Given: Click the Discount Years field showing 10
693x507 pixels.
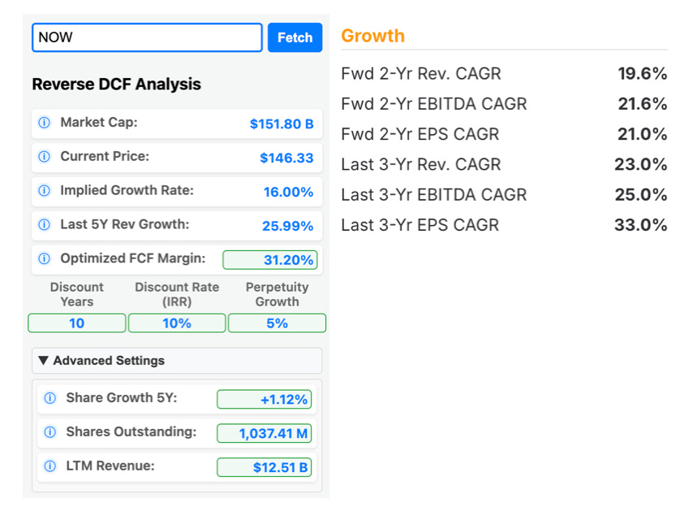Looking at the screenshot, I should click(76, 323).
